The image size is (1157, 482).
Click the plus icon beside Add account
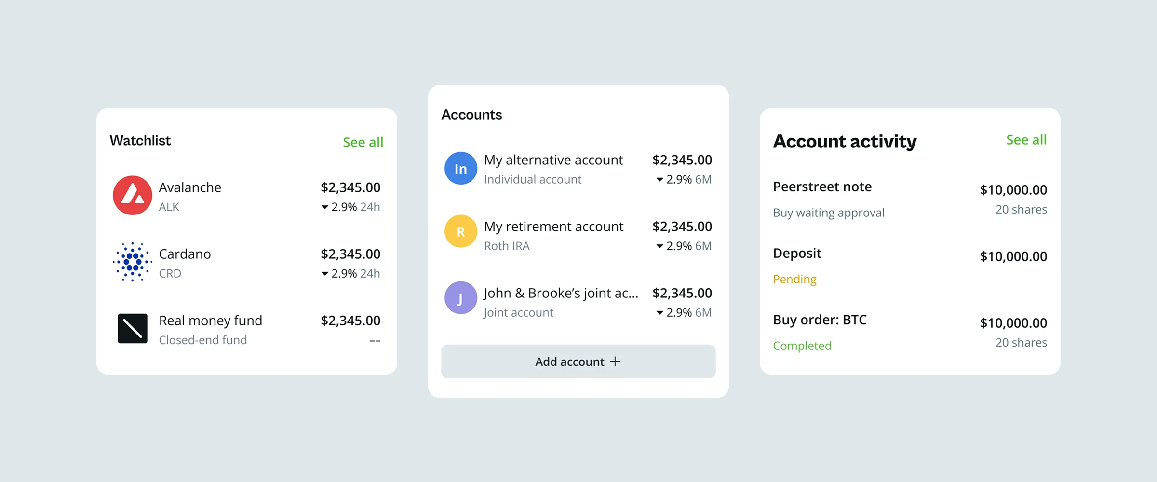tap(615, 361)
